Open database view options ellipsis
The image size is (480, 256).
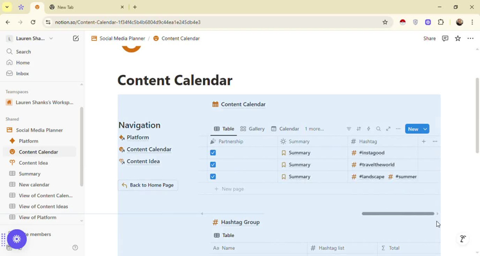click(x=398, y=129)
